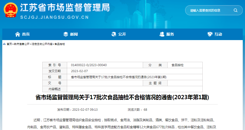Click the 首页 breadcrumb text link
Screen dimensions: 245x130
click(9, 44)
